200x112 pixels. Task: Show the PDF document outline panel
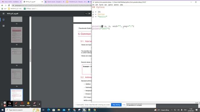click(x=3, y=26)
